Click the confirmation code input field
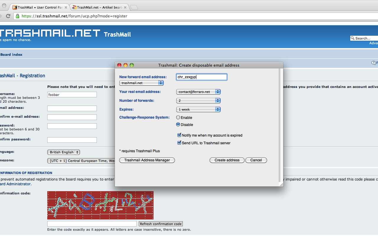Image resolution: width=378 pixels, height=236 pixels. [x=92, y=224]
